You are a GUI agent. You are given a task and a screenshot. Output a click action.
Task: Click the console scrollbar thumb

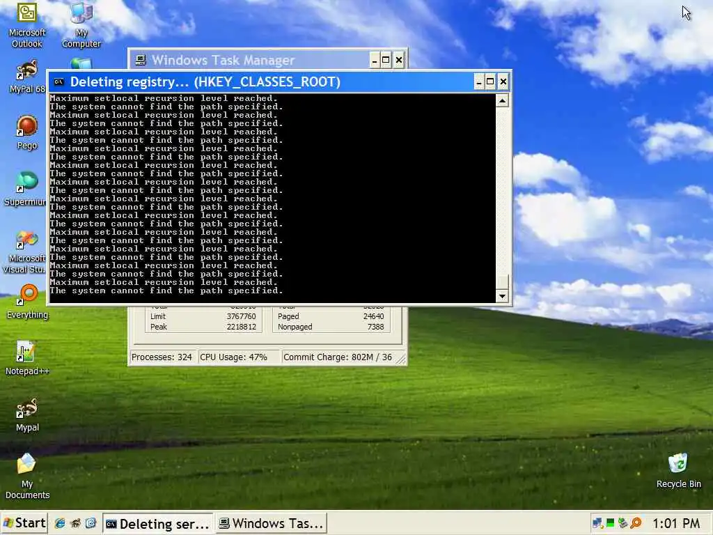click(502, 281)
